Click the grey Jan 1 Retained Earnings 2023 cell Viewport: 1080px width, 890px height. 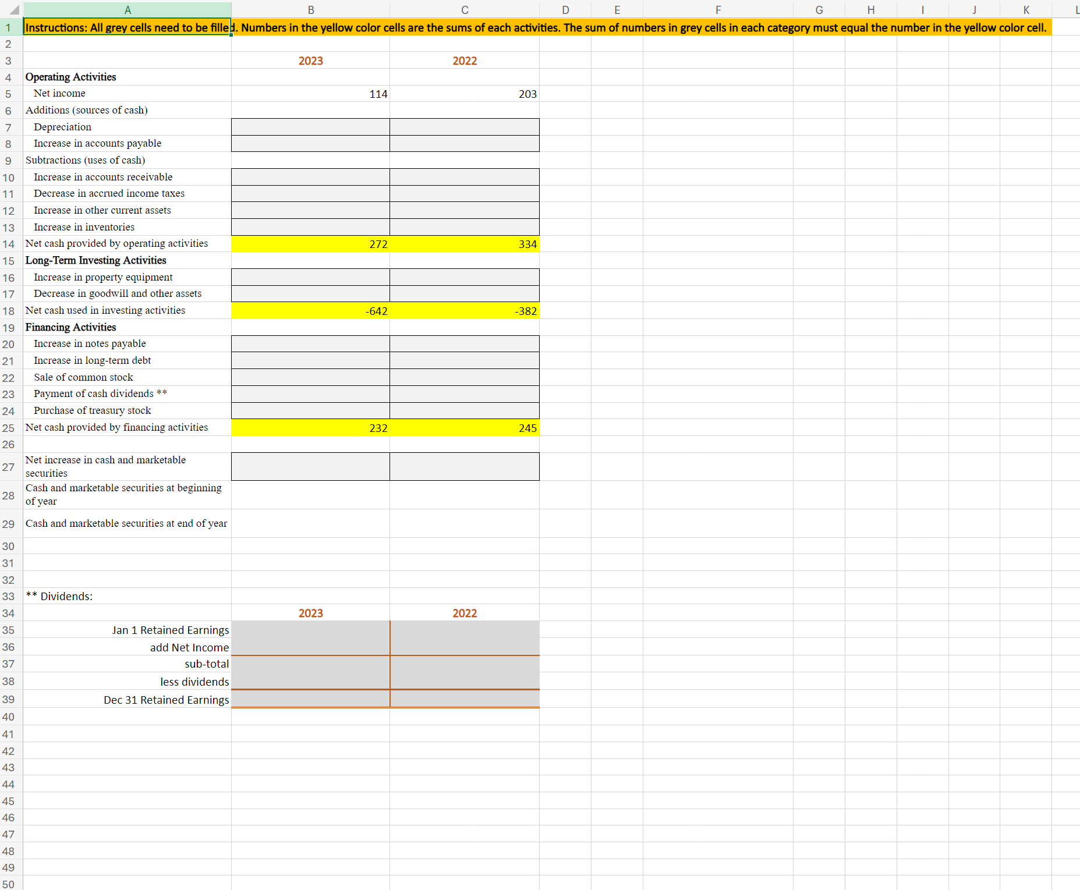pyautogui.click(x=310, y=630)
